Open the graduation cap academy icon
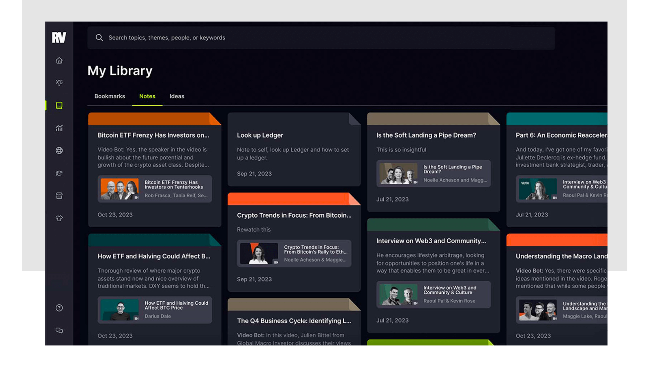 point(59,173)
